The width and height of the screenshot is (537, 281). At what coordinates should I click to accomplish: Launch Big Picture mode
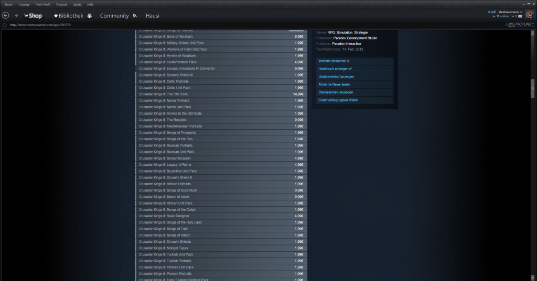click(x=520, y=25)
